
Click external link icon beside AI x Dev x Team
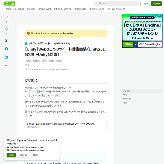(124, 9)
